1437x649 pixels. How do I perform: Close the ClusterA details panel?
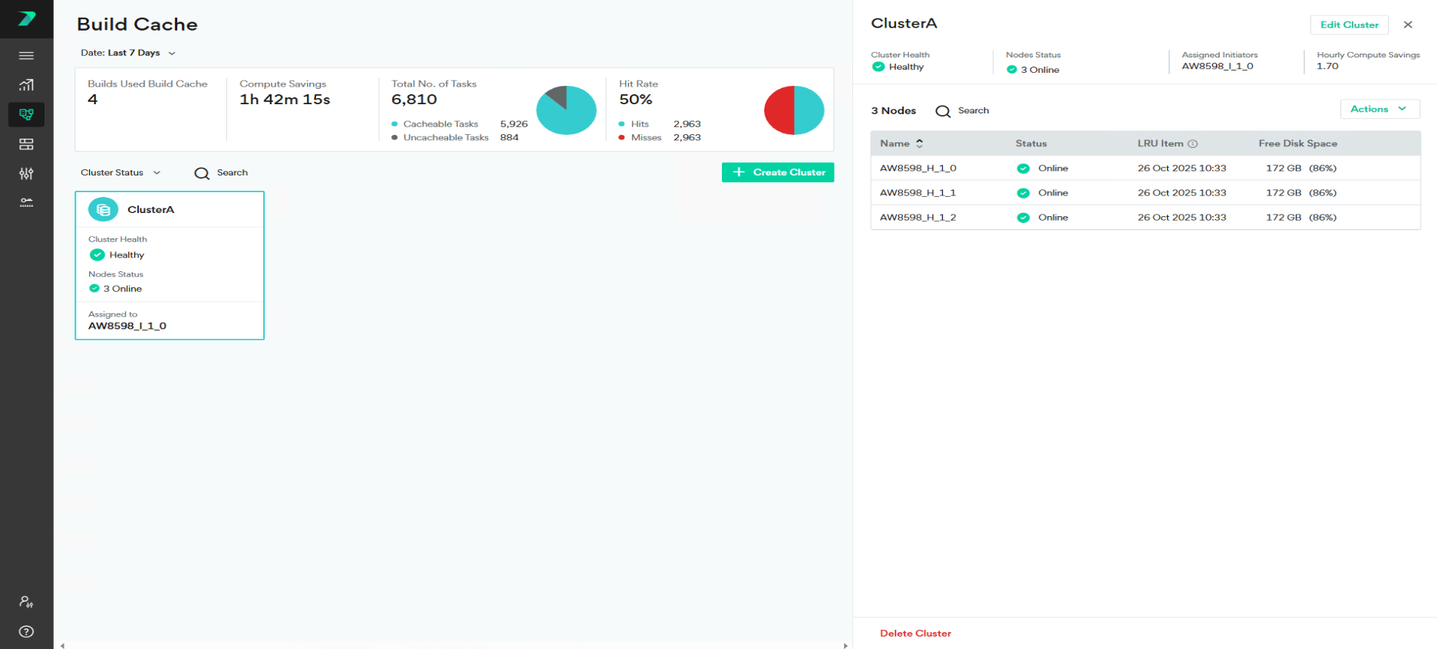[x=1408, y=25]
